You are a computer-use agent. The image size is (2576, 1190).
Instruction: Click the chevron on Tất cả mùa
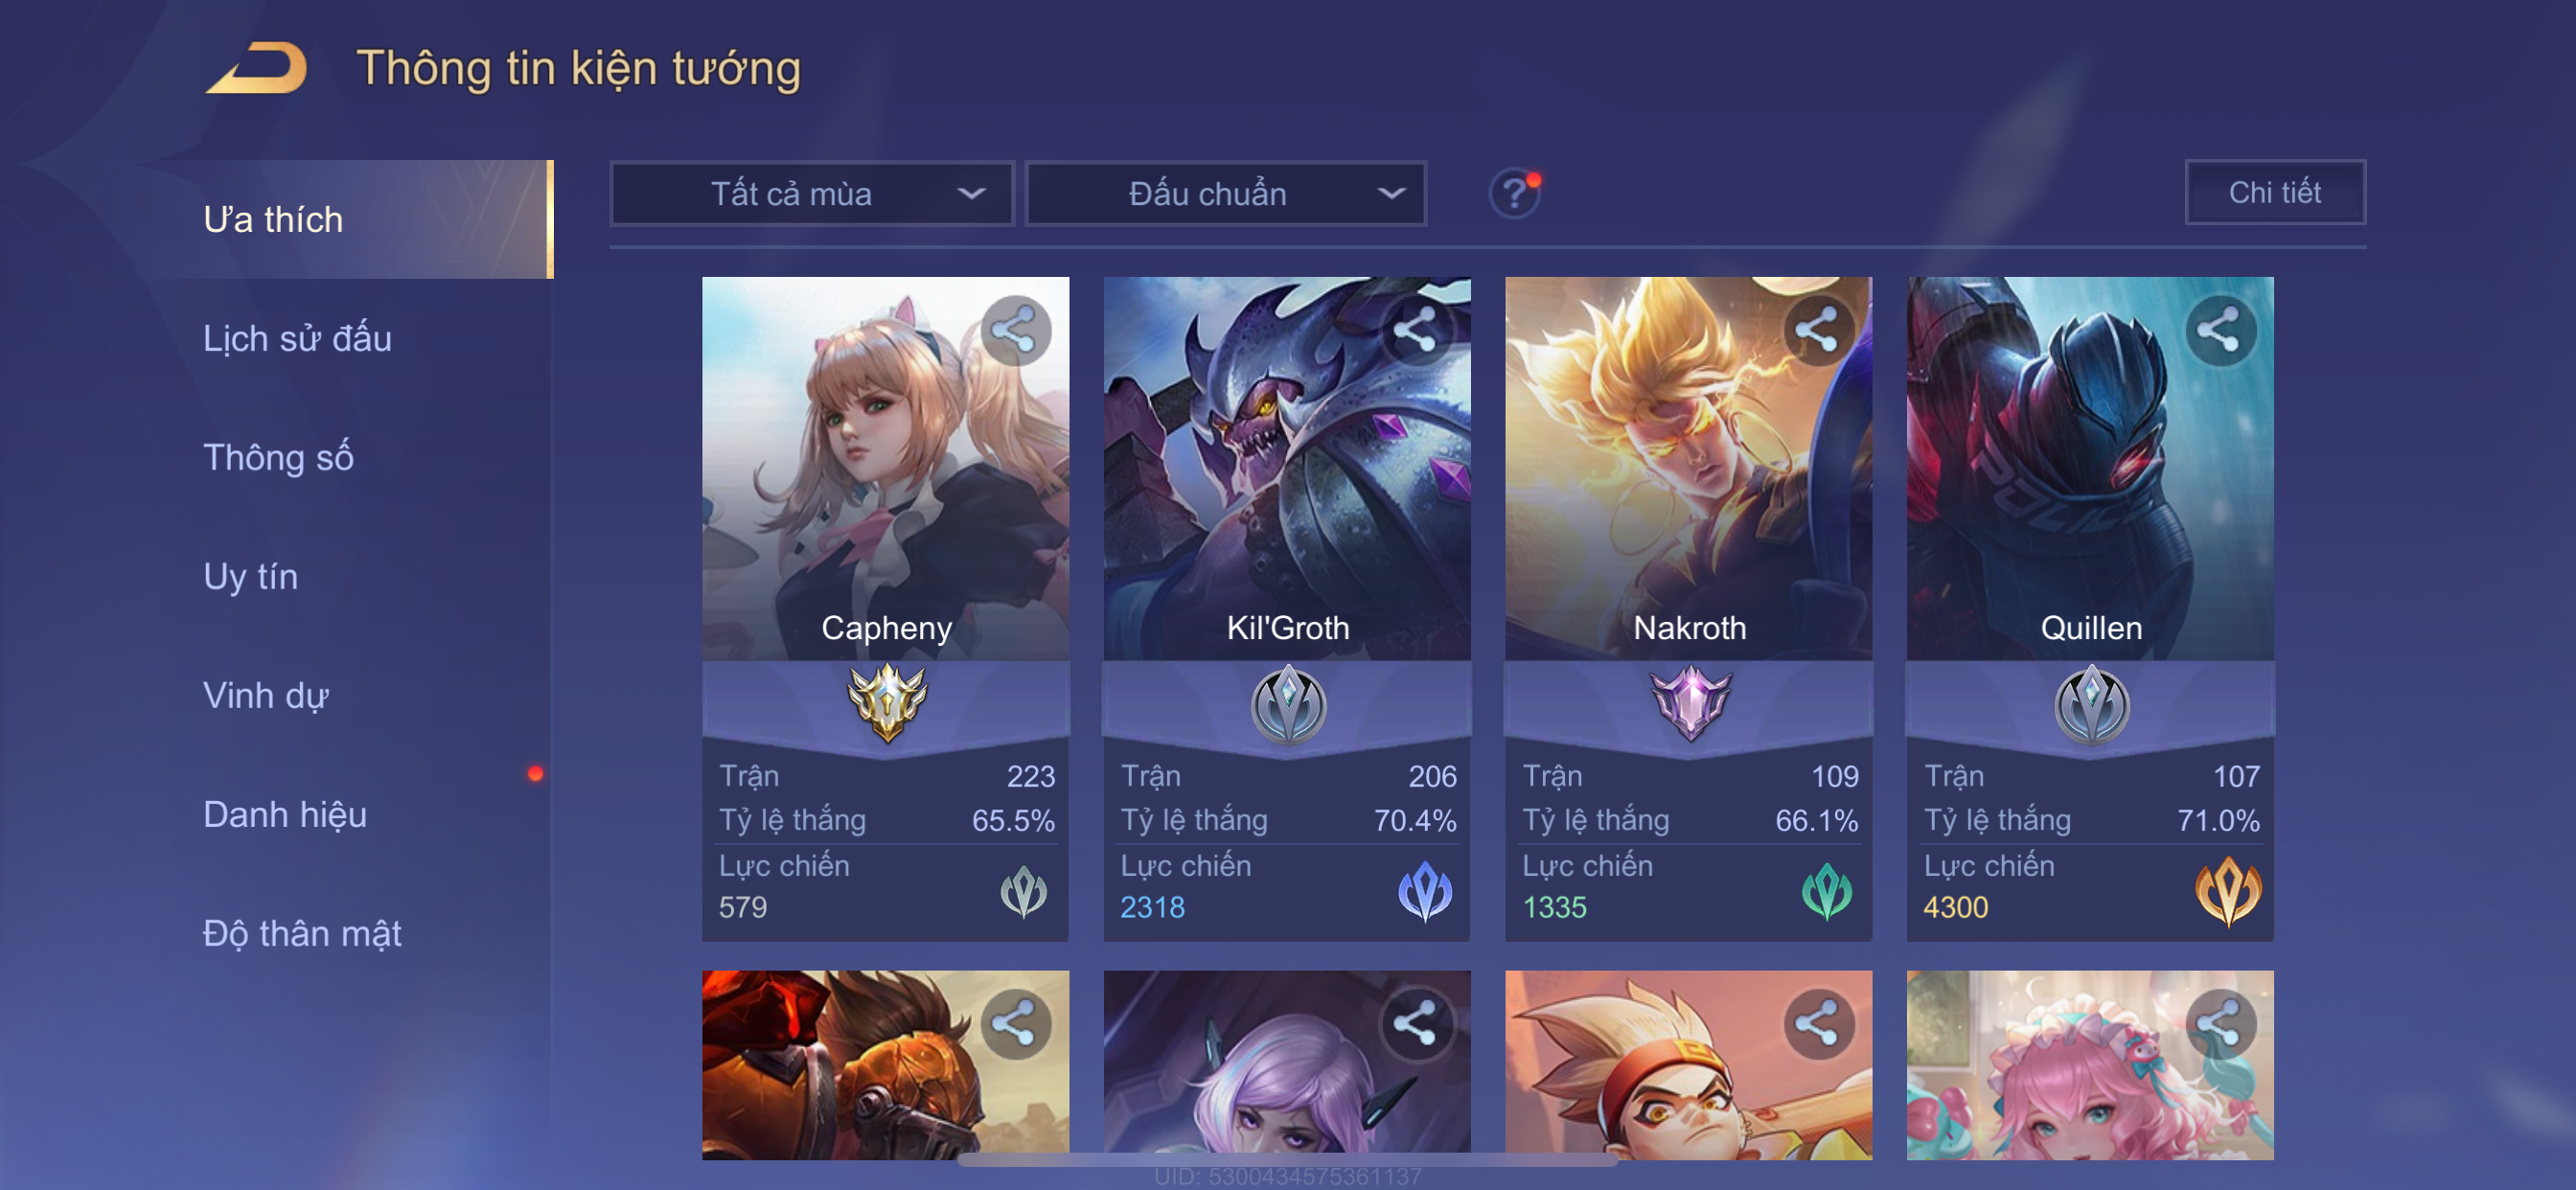tap(971, 194)
